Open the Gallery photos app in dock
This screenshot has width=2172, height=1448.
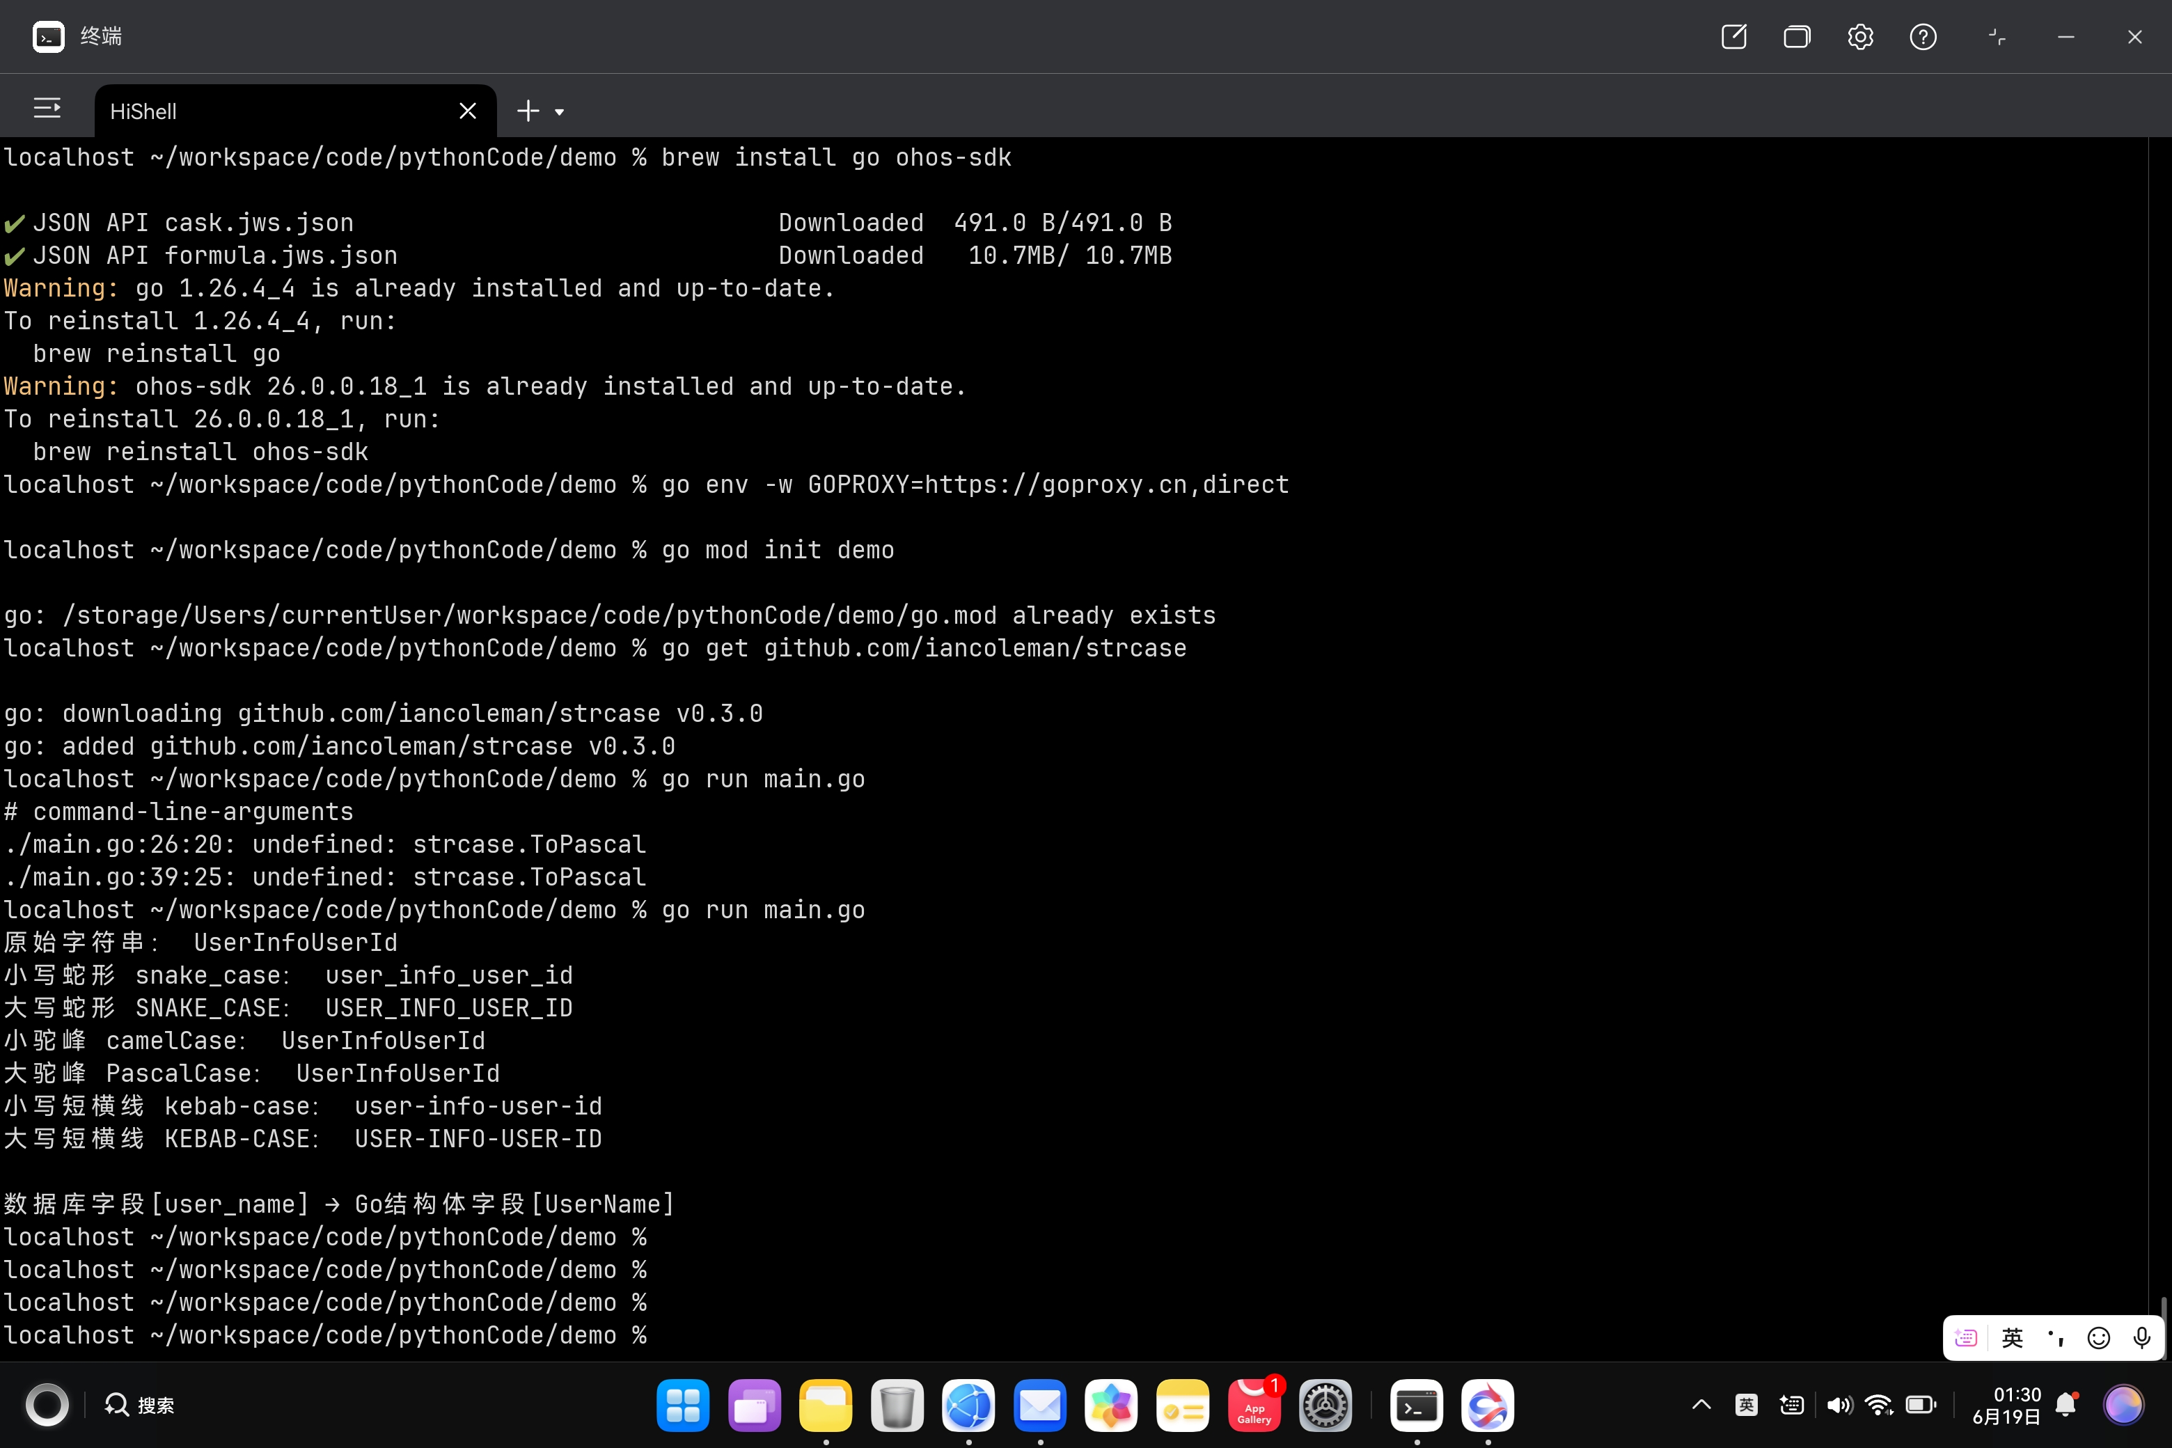(1111, 1406)
